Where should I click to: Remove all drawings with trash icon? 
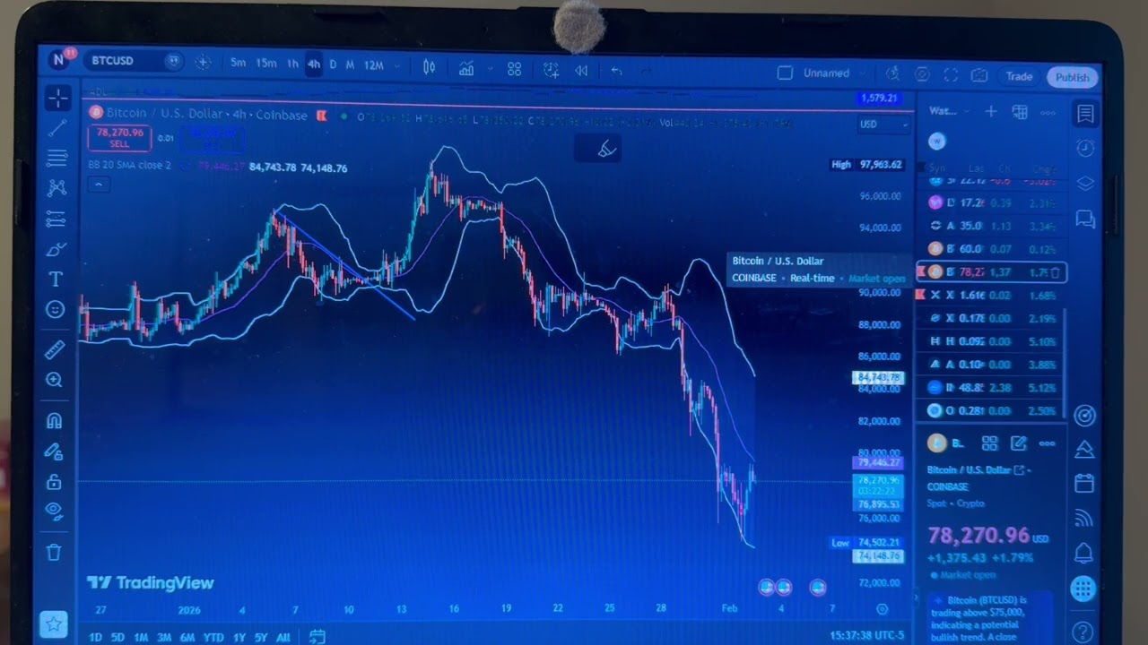pyautogui.click(x=54, y=553)
